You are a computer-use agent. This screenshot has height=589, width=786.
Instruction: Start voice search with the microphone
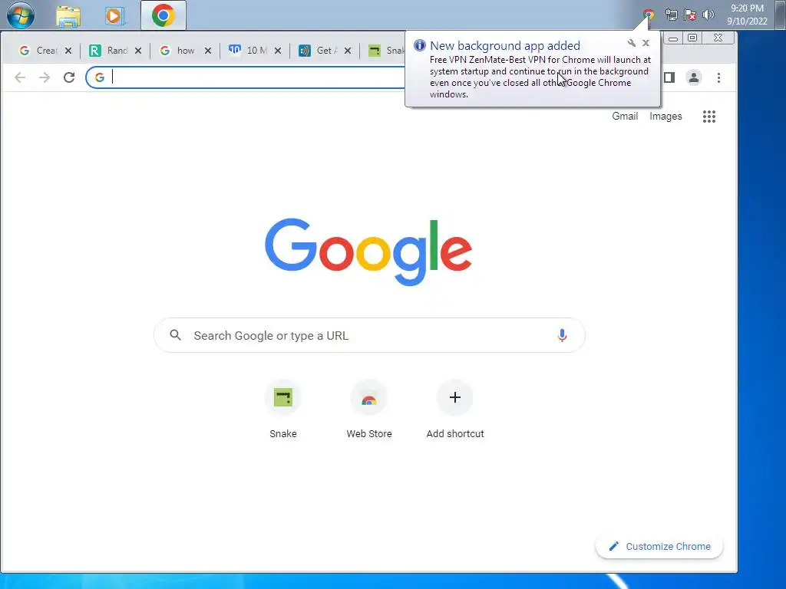[x=562, y=335]
